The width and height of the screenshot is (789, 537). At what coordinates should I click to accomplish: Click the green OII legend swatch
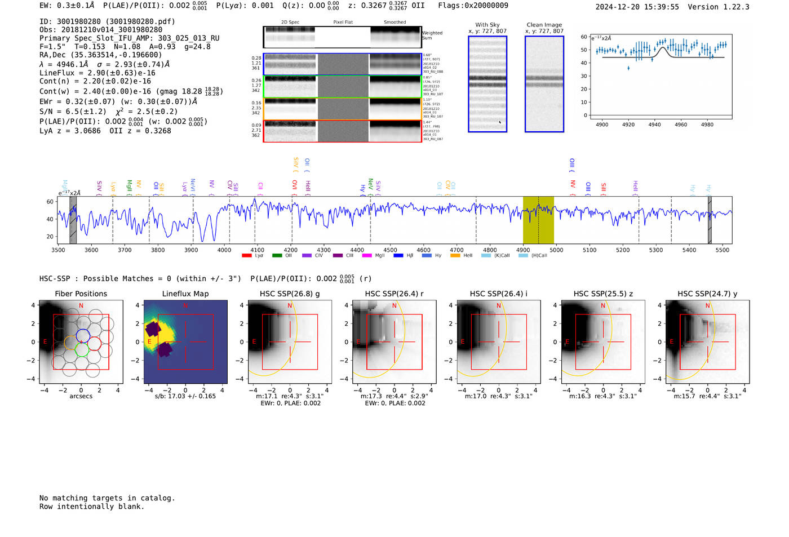point(277,256)
